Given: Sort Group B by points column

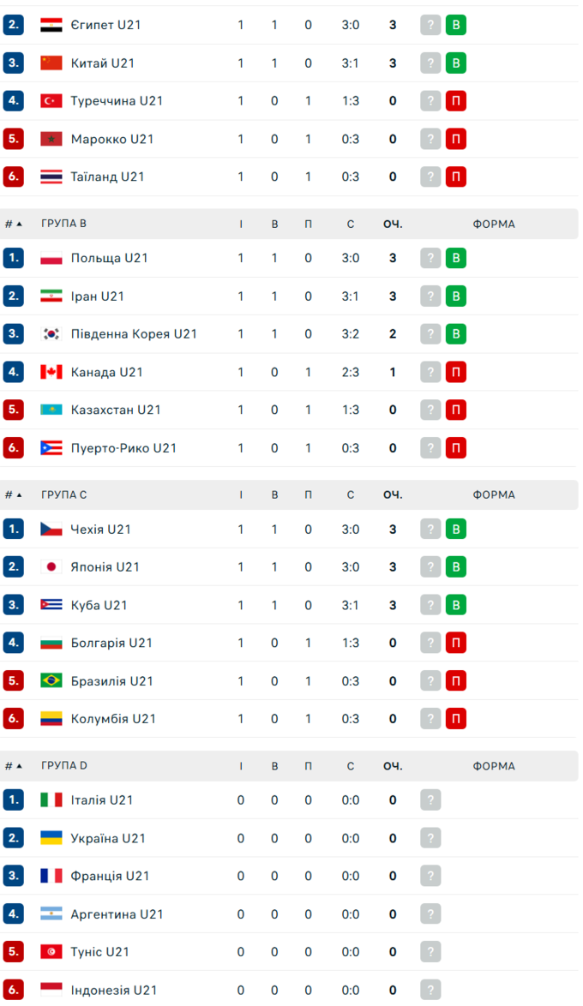Looking at the screenshot, I should (393, 225).
